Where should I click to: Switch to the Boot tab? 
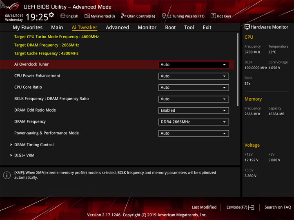170,28
